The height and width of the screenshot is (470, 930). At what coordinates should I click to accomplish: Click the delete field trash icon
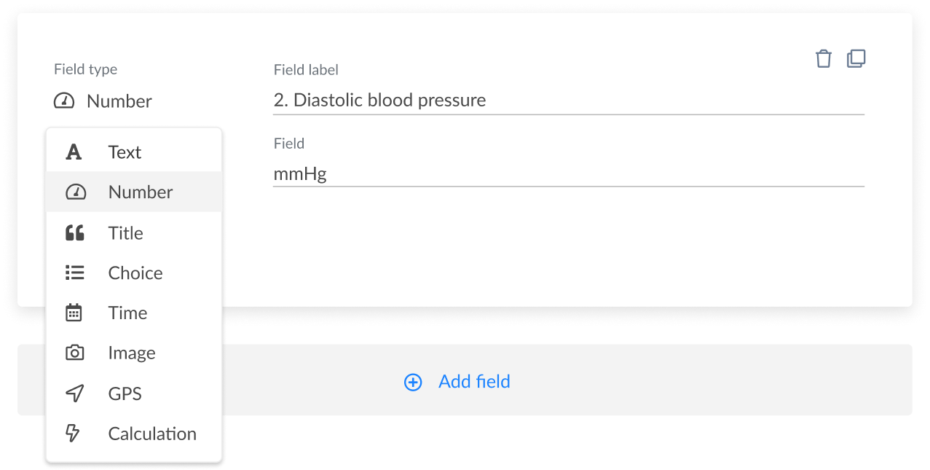[x=823, y=58]
